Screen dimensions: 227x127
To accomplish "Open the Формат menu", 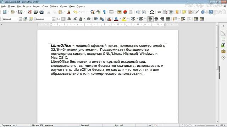I will coord(37,6).
